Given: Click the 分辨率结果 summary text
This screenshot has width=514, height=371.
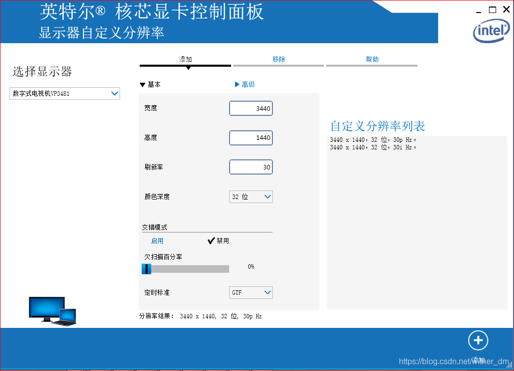Looking at the screenshot, I should tap(200, 316).
